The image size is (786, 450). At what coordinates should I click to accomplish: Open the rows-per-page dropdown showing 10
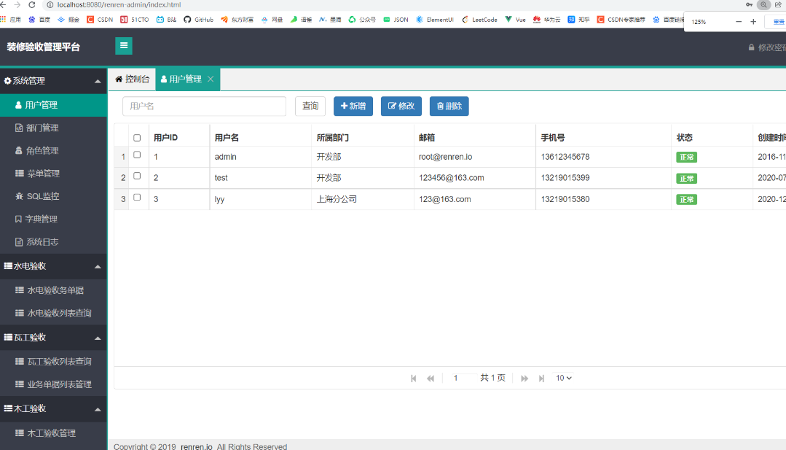[x=563, y=379]
